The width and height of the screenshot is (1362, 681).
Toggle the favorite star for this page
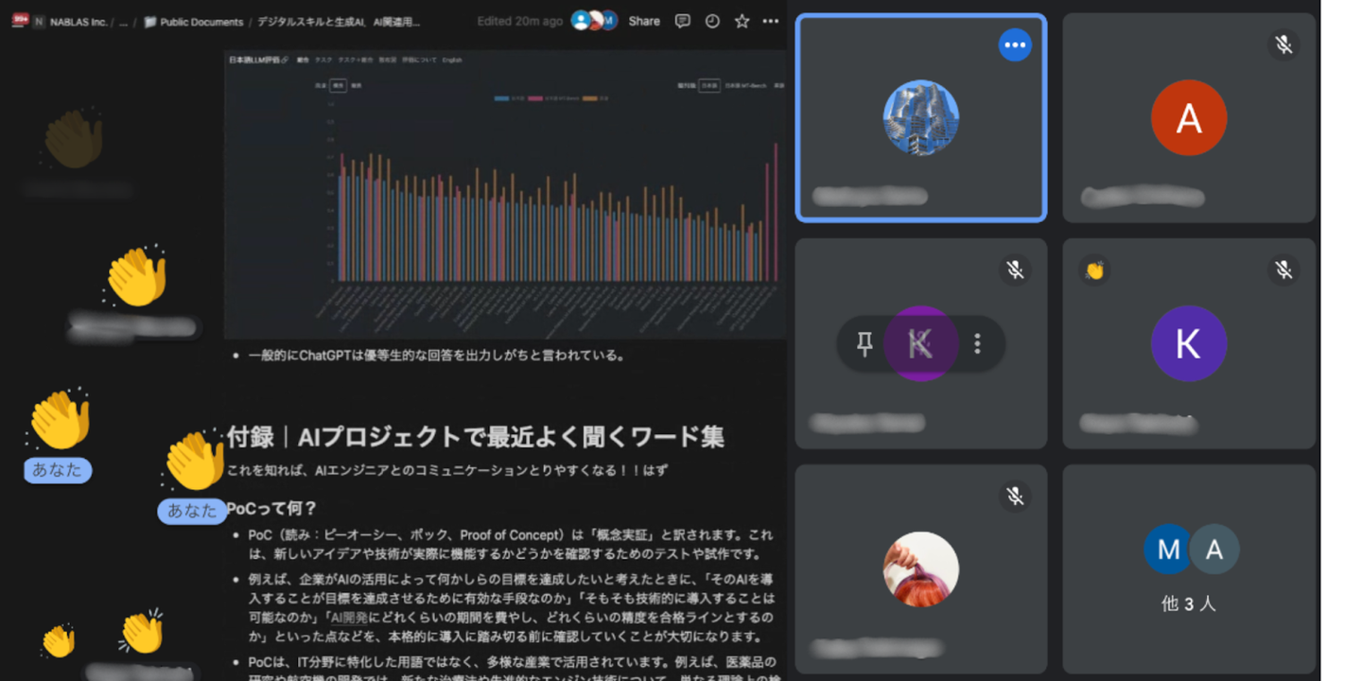pyautogui.click(x=742, y=21)
